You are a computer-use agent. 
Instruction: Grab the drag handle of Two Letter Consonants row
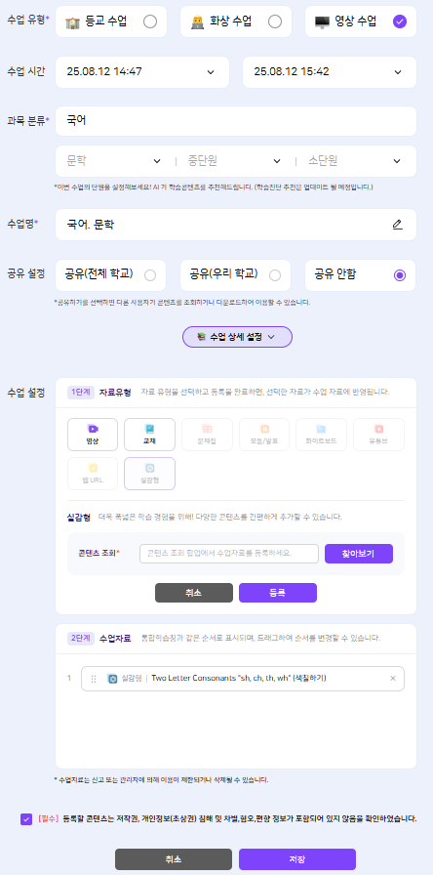click(x=94, y=679)
